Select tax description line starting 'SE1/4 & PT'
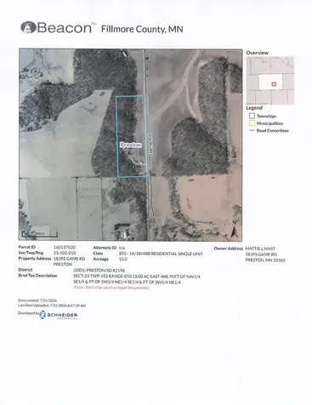 (x=127, y=282)
